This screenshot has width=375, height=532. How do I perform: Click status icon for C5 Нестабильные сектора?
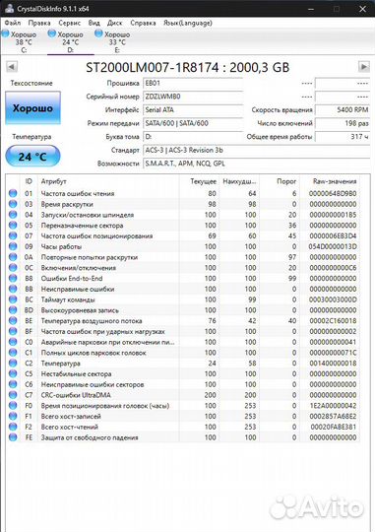(13, 373)
